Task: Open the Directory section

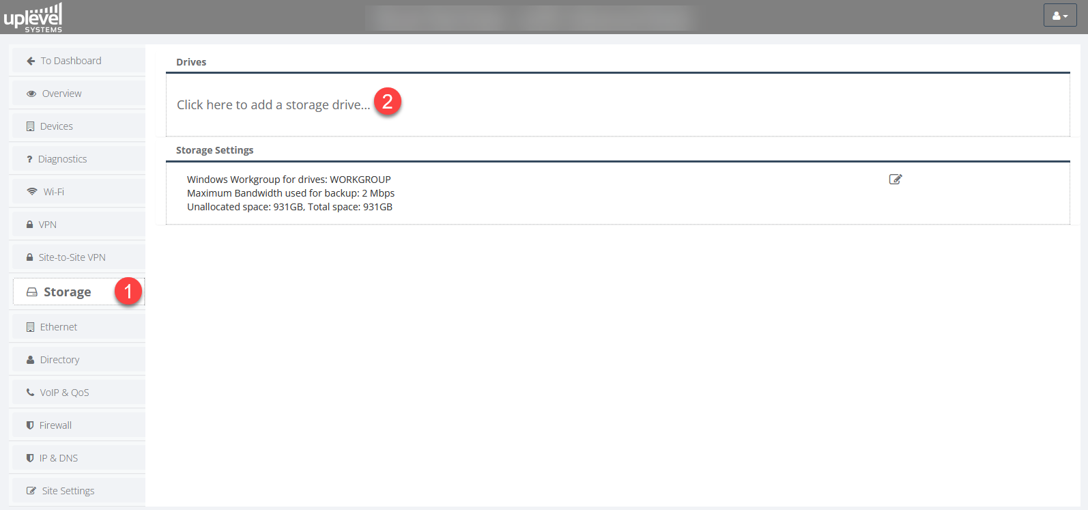Action: click(x=78, y=360)
